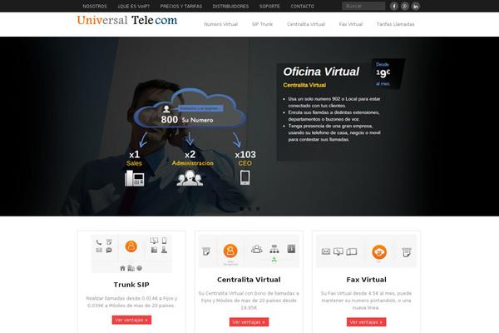Open the SOPORTE menu item

point(269,7)
